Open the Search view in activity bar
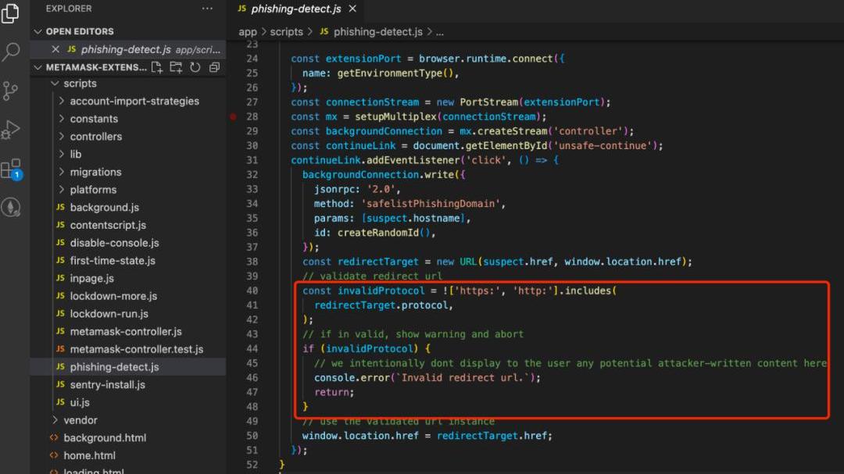Screen dimensions: 844x474 11,52
